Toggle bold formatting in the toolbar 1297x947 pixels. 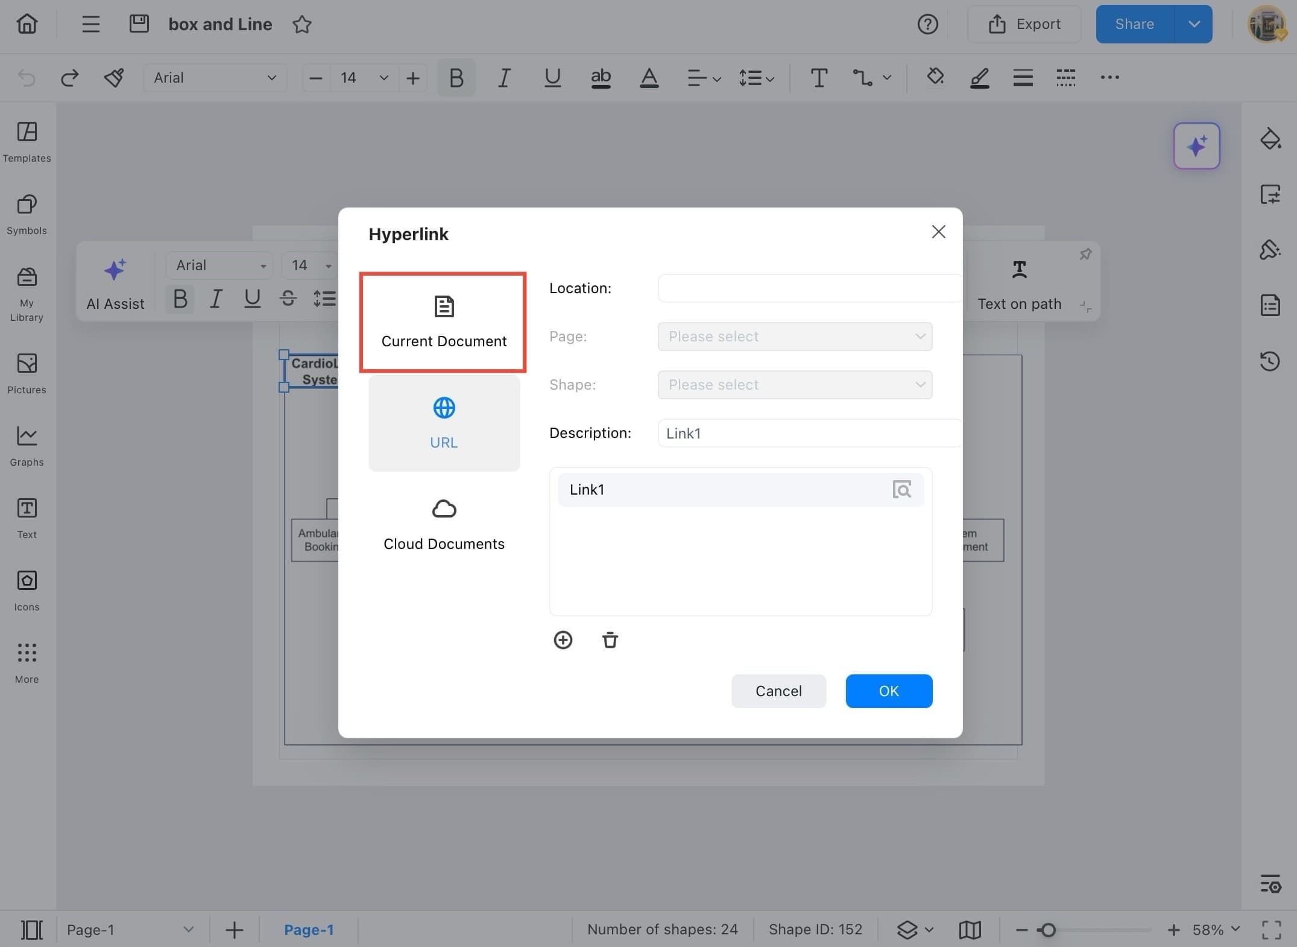coord(456,78)
